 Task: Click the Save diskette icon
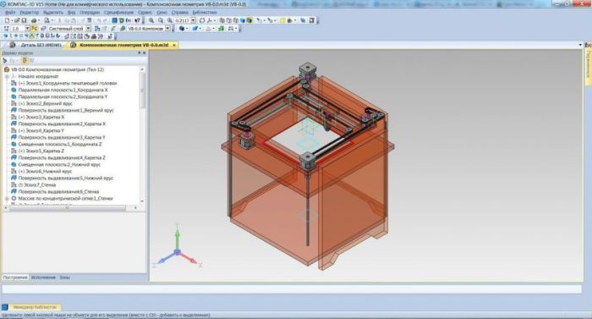pos(24,20)
